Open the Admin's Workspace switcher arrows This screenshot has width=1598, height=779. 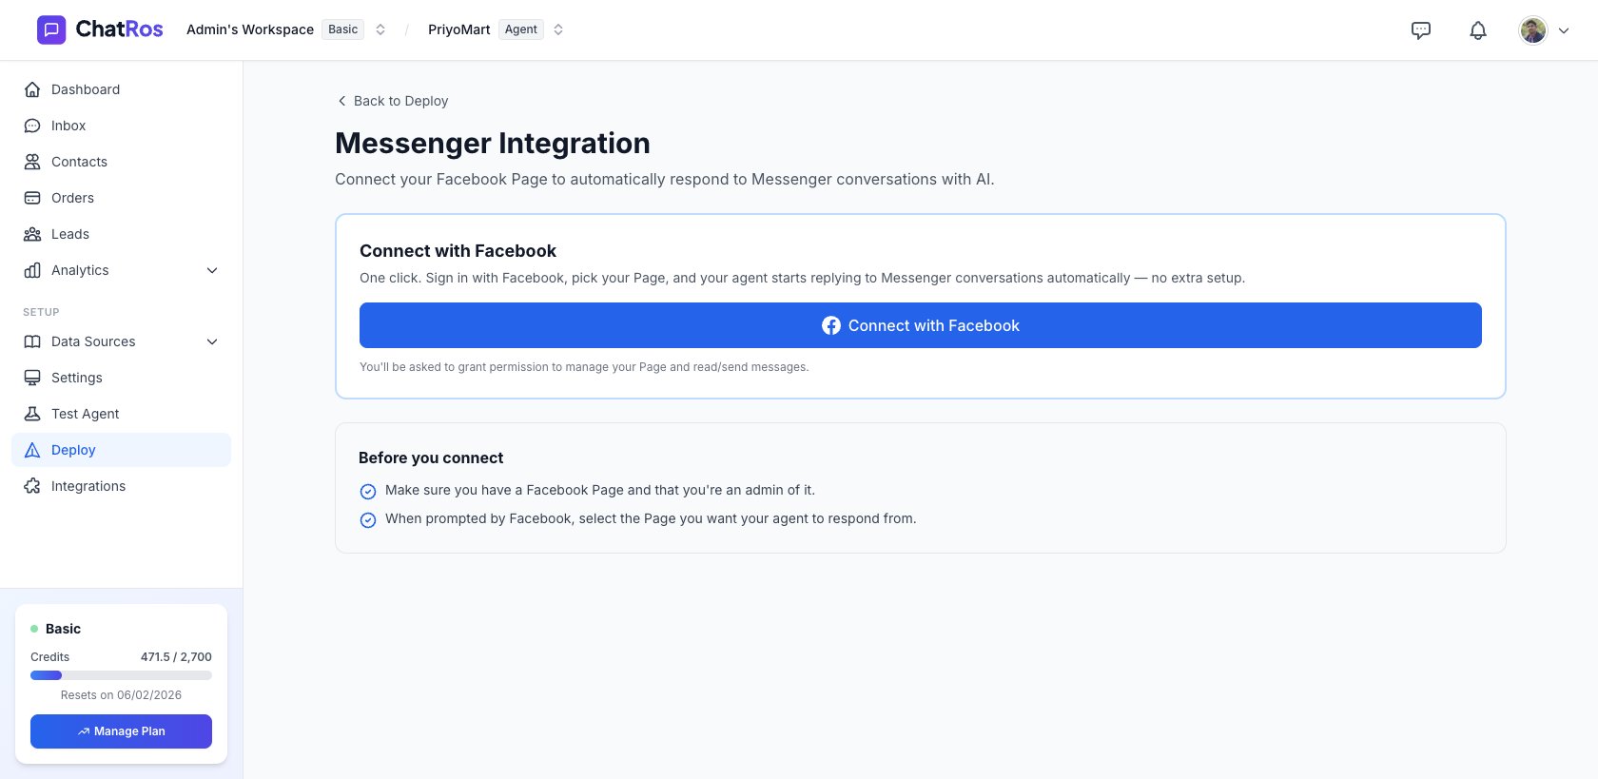380,29
